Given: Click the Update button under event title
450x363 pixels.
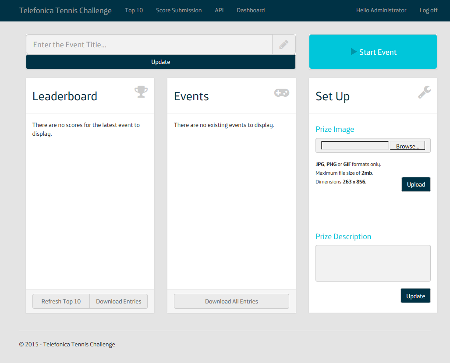Looking at the screenshot, I should [160, 62].
